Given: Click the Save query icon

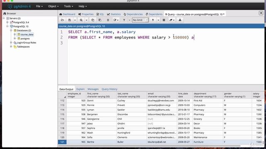Looking at the screenshot, I should coord(70,20).
